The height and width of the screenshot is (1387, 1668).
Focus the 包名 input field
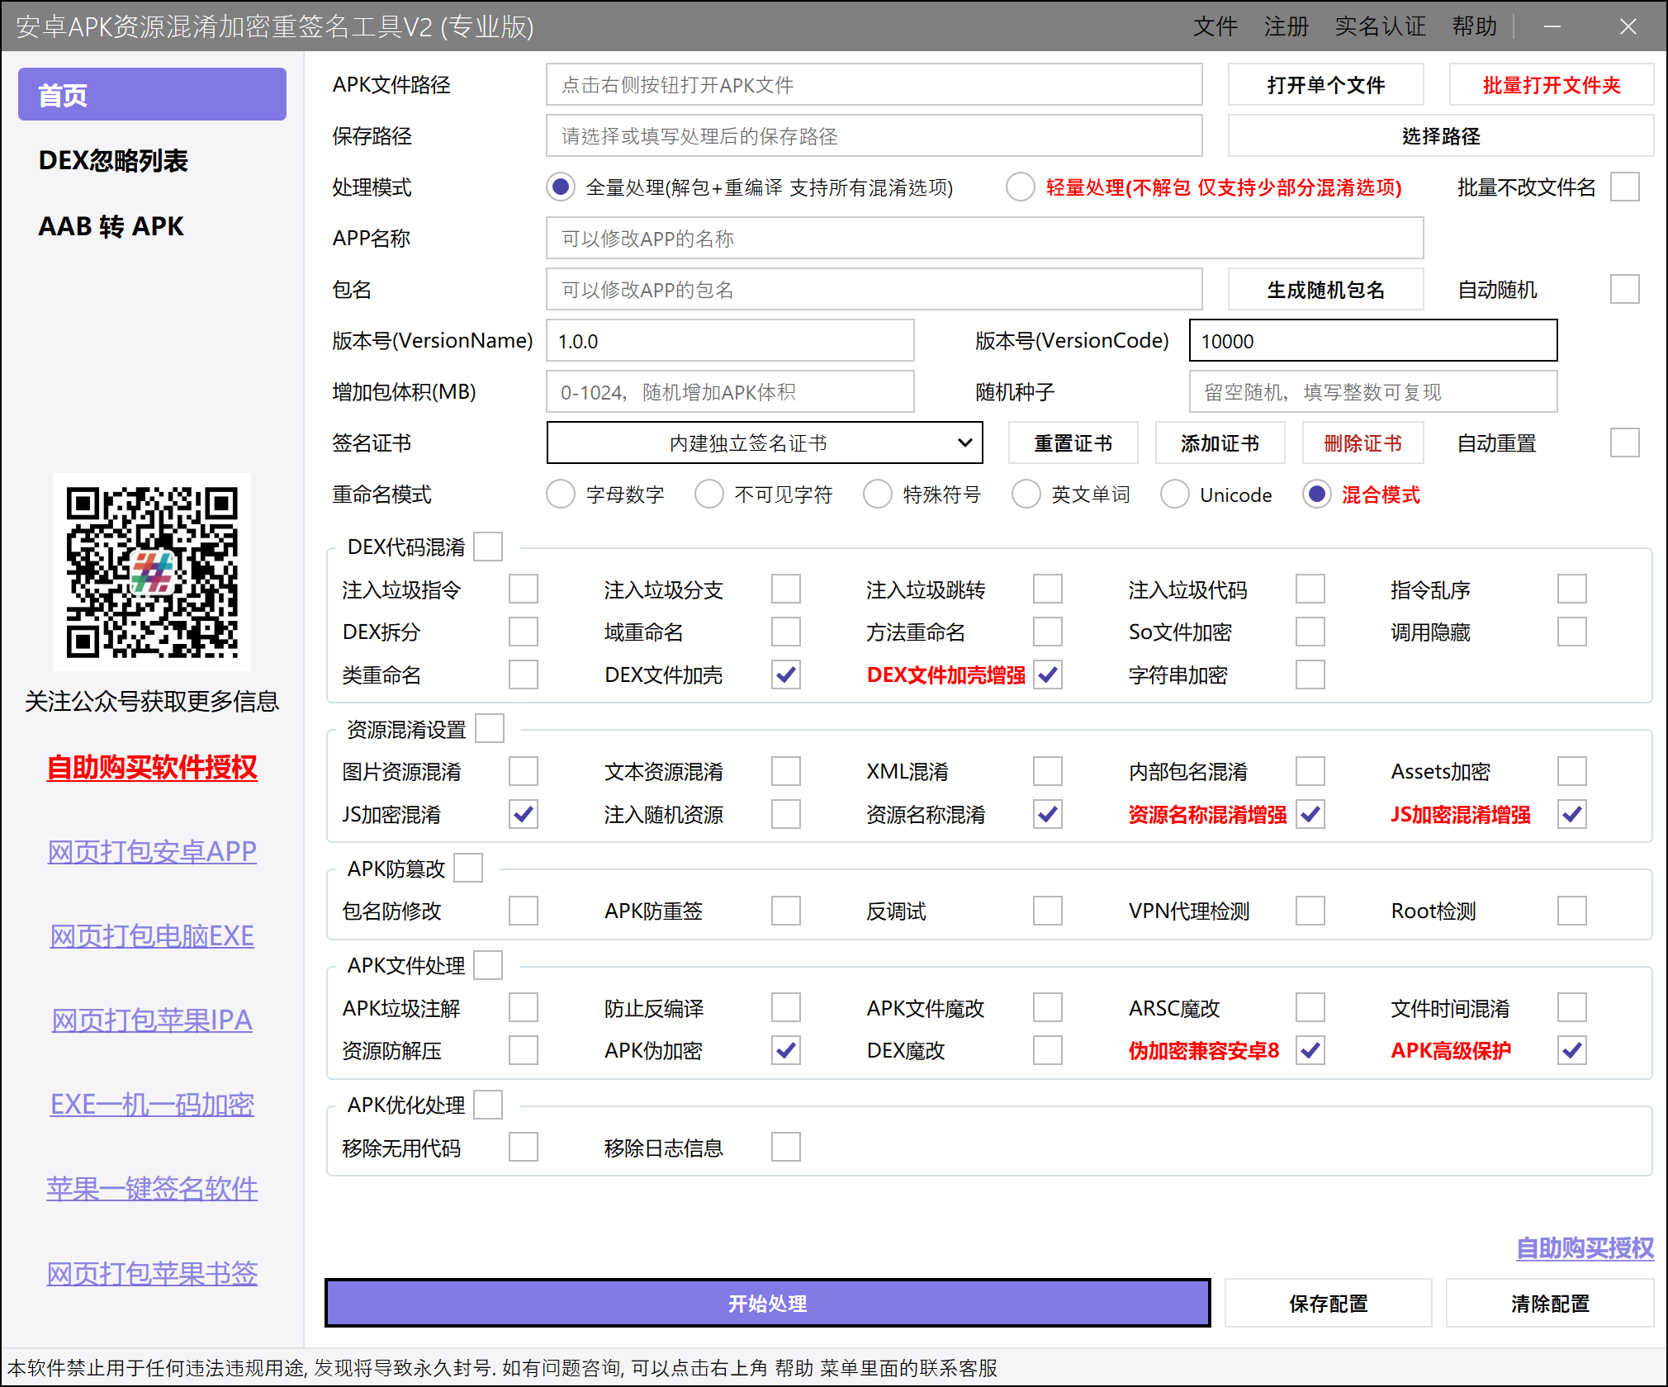pyautogui.click(x=874, y=290)
